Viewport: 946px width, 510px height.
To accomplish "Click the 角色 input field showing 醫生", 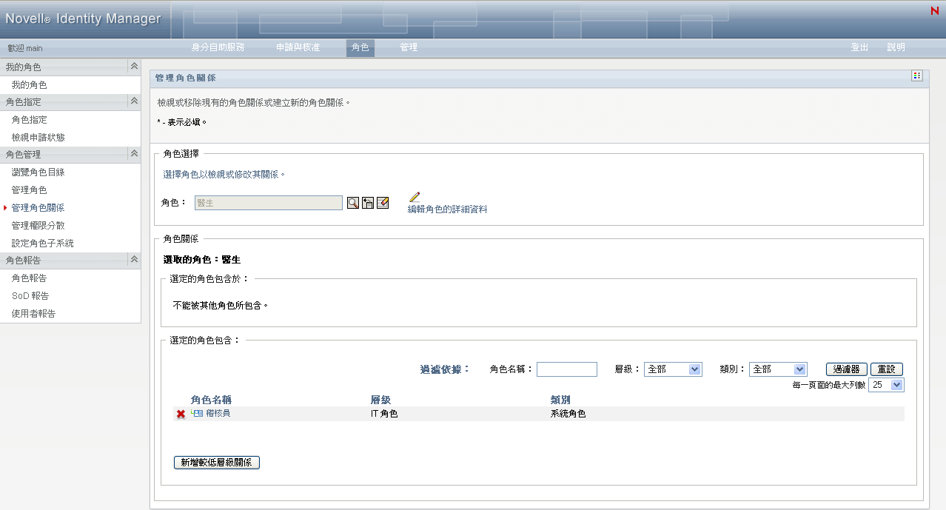I will point(269,203).
